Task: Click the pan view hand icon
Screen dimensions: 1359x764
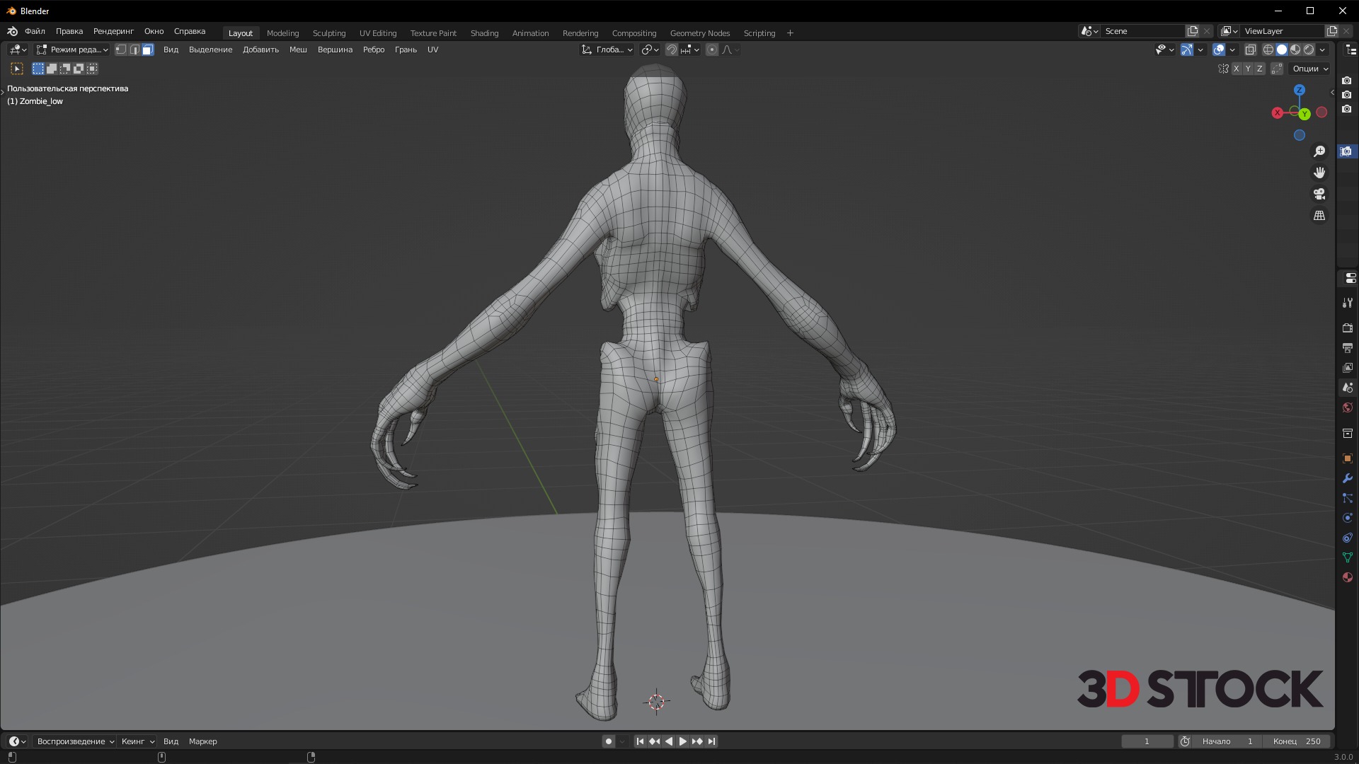Action: [x=1319, y=173]
